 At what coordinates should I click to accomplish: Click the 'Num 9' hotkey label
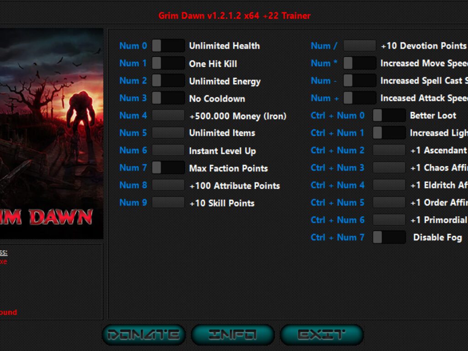click(133, 202)
